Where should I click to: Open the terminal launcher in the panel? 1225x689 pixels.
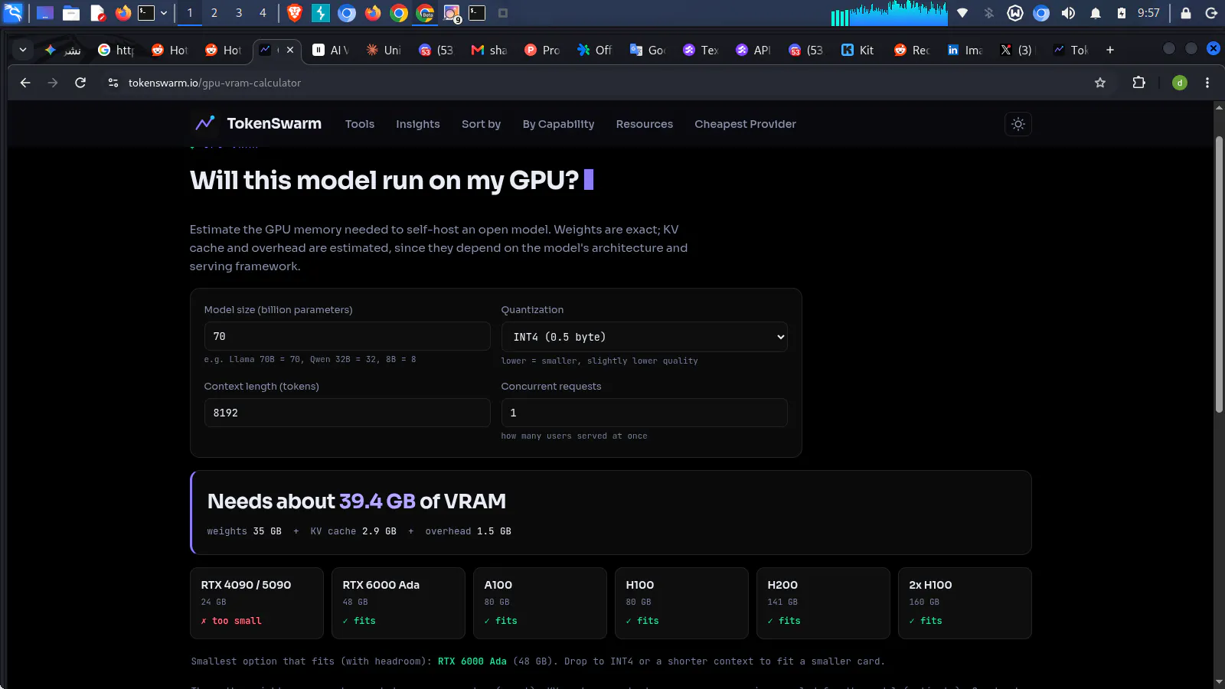[x=146, y=13]
